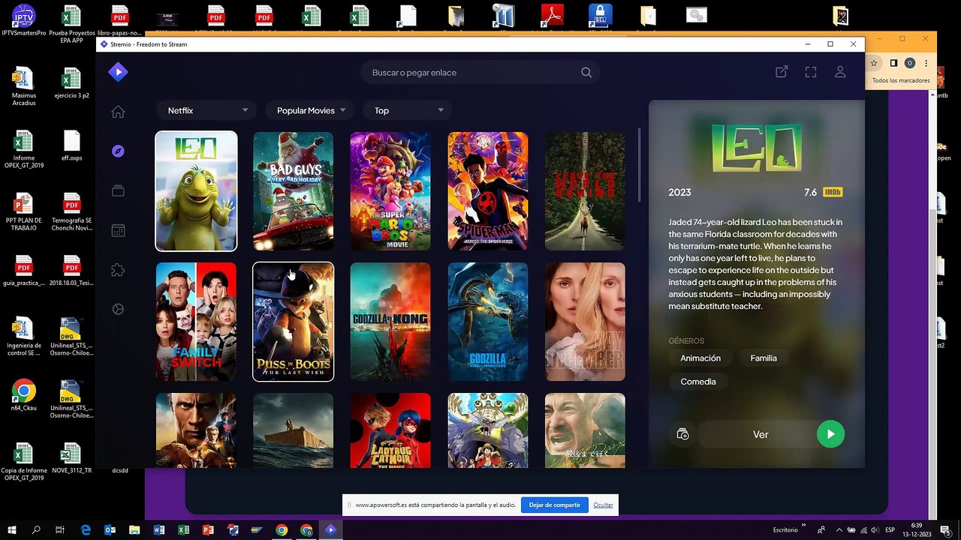Click the search magnifier icon

586,73
